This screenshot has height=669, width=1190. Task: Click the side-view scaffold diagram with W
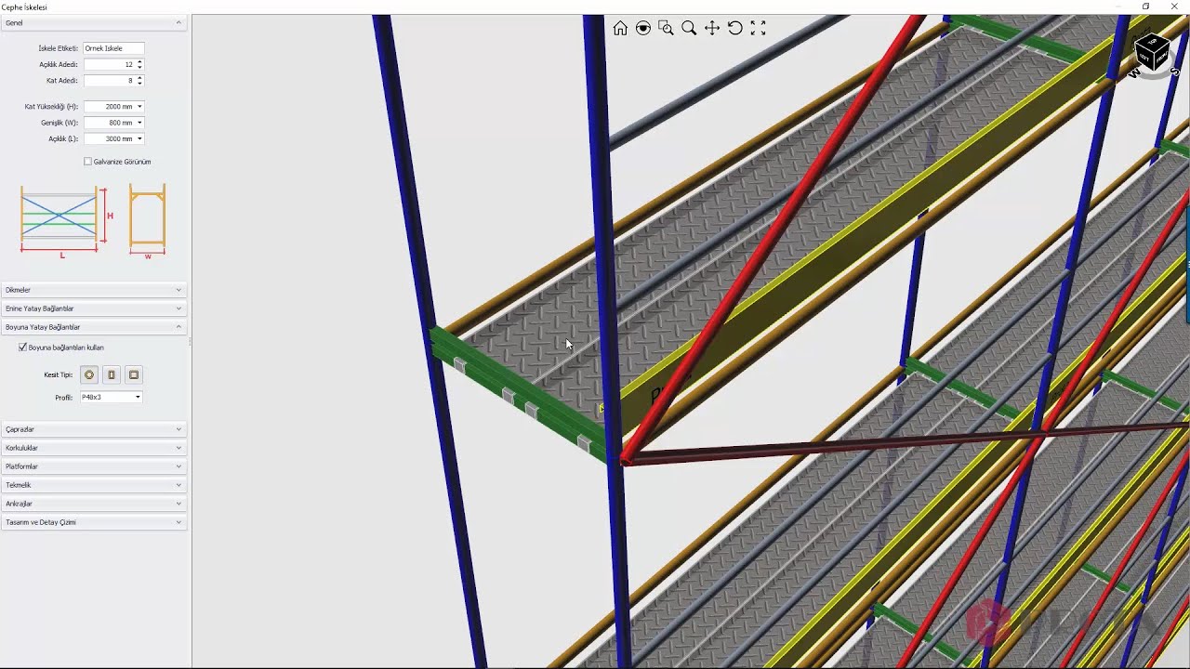[147, 221]
